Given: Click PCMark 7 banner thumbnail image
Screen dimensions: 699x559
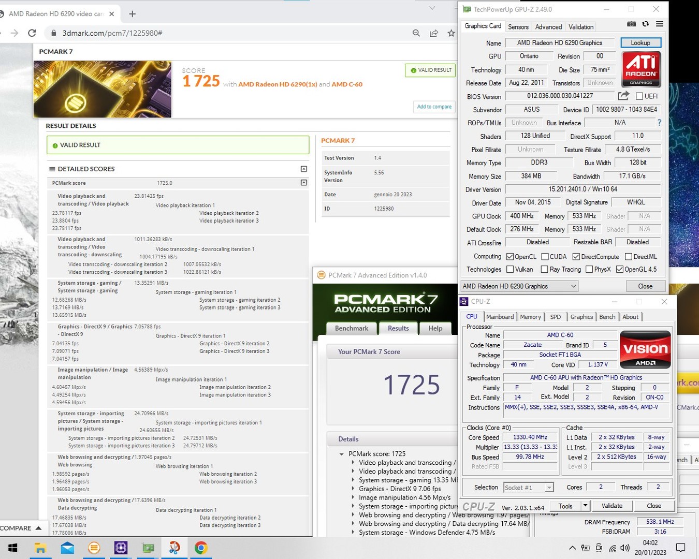Looking at the screenshot, I should pos(103,89).
